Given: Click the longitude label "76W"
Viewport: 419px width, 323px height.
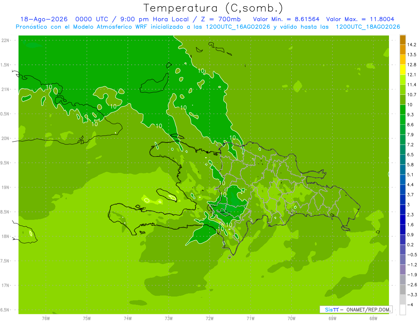Looking at the screenshot, I should coord(46,318).
